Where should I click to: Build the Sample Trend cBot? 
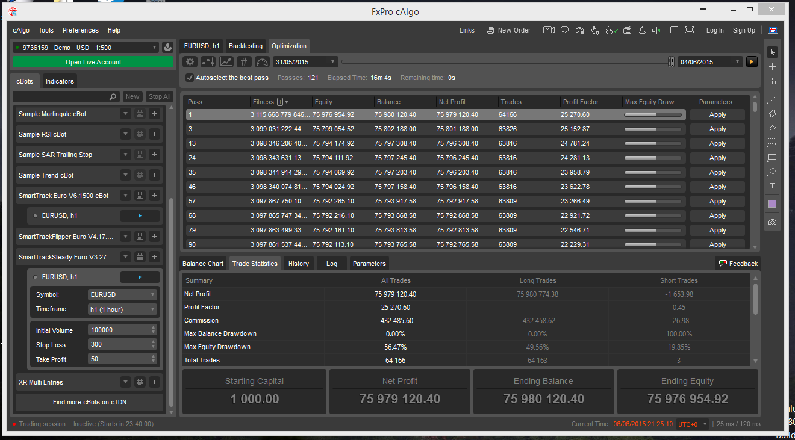(140, 175)
